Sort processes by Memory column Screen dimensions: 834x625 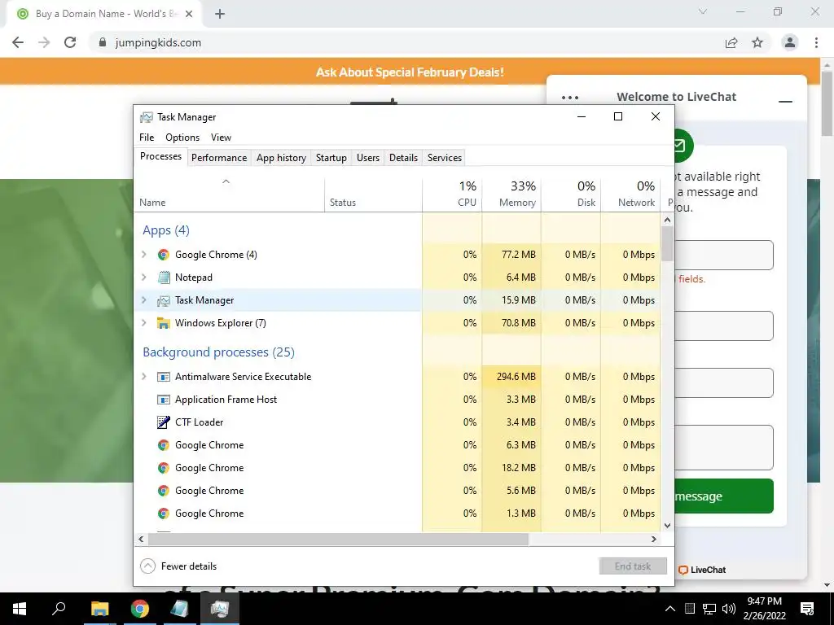coord(511,194)
